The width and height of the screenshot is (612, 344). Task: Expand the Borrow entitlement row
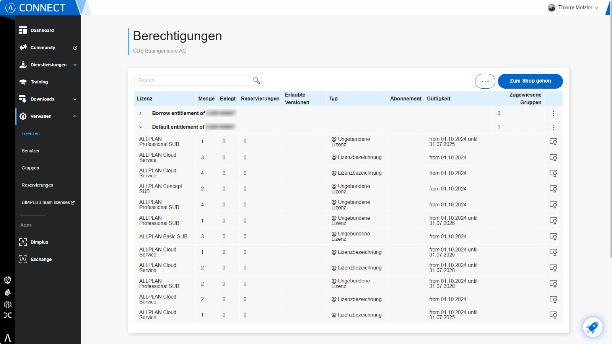(x=140, y=114)
